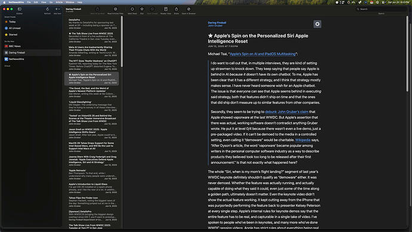This screenshot has width=412, height=232.
Task: Click the calendar menu bar icon
Action: pos(371,2)
